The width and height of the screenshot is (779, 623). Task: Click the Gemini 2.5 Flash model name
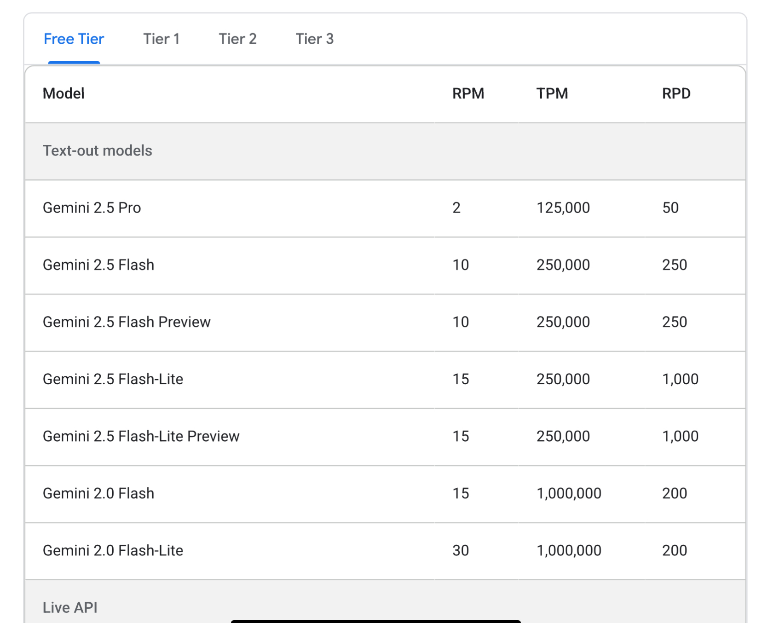coord(98,265)
